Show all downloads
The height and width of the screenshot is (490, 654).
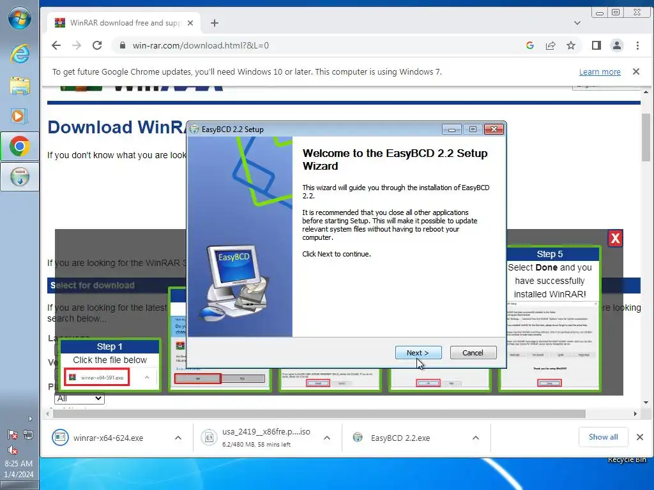point(603,437)
